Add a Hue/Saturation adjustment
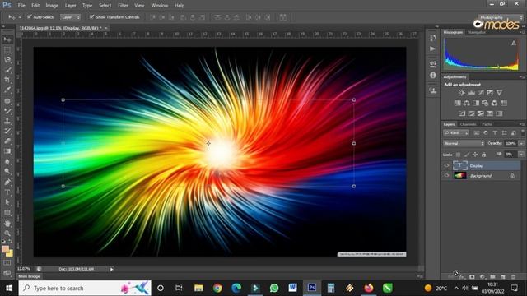The height and width of the screenshot is (296, 527). click(458, 103)
